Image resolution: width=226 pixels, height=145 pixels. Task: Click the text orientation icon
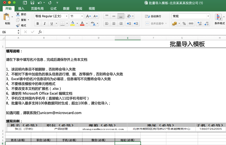(x=129, y=16)
